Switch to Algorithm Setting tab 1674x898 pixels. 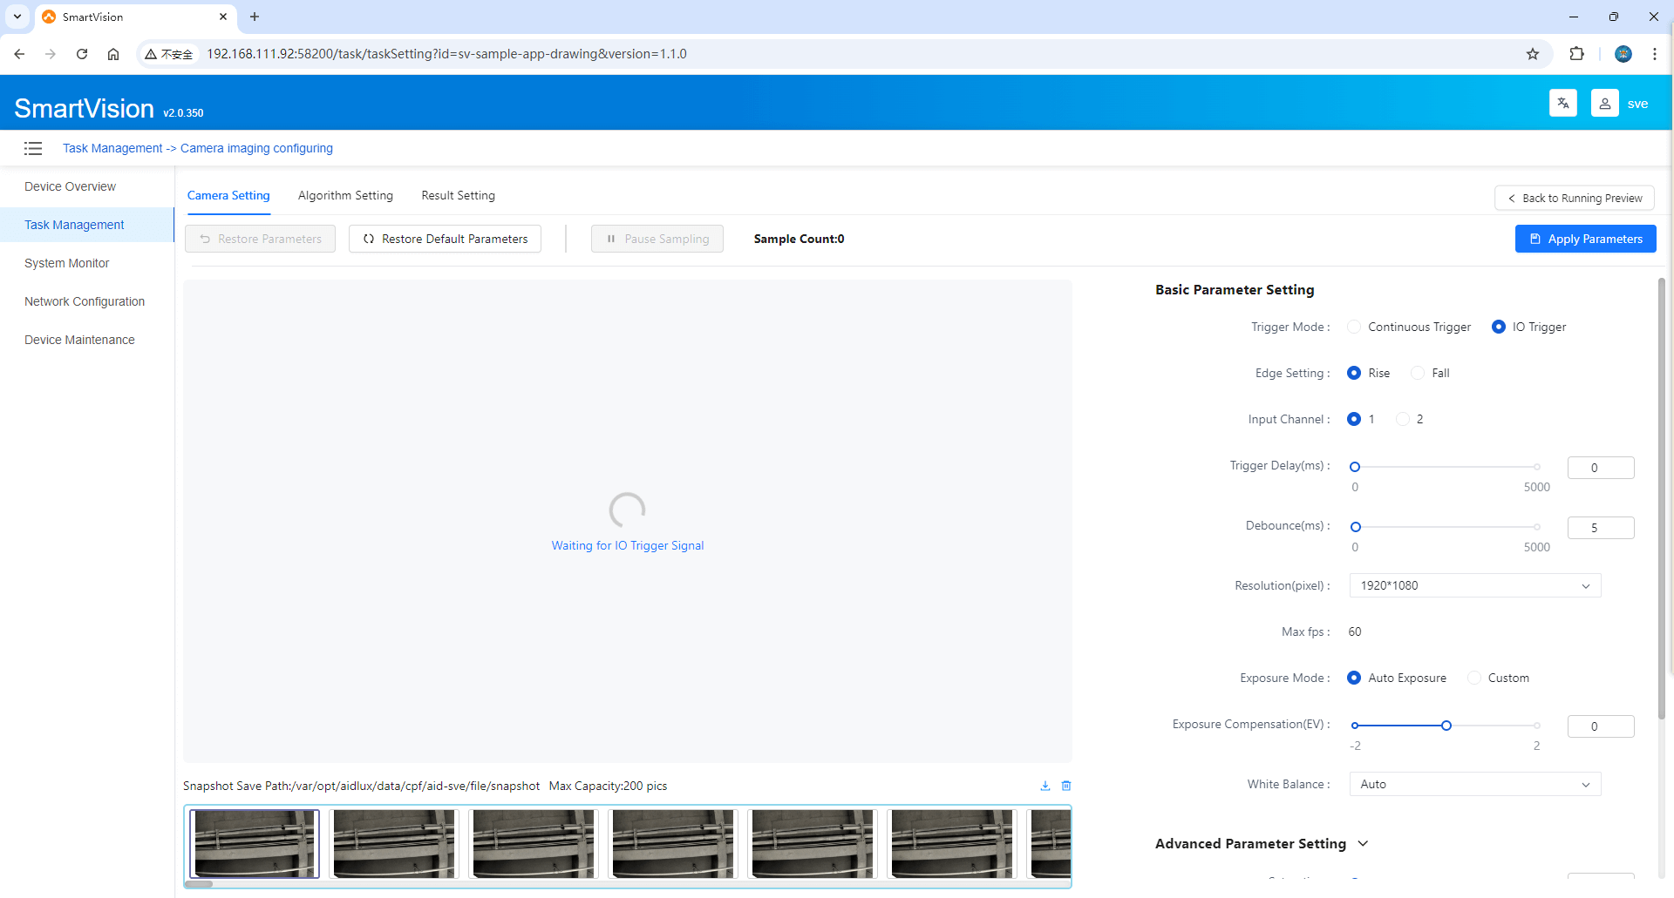pyautogui.click(x=345, y=196)
